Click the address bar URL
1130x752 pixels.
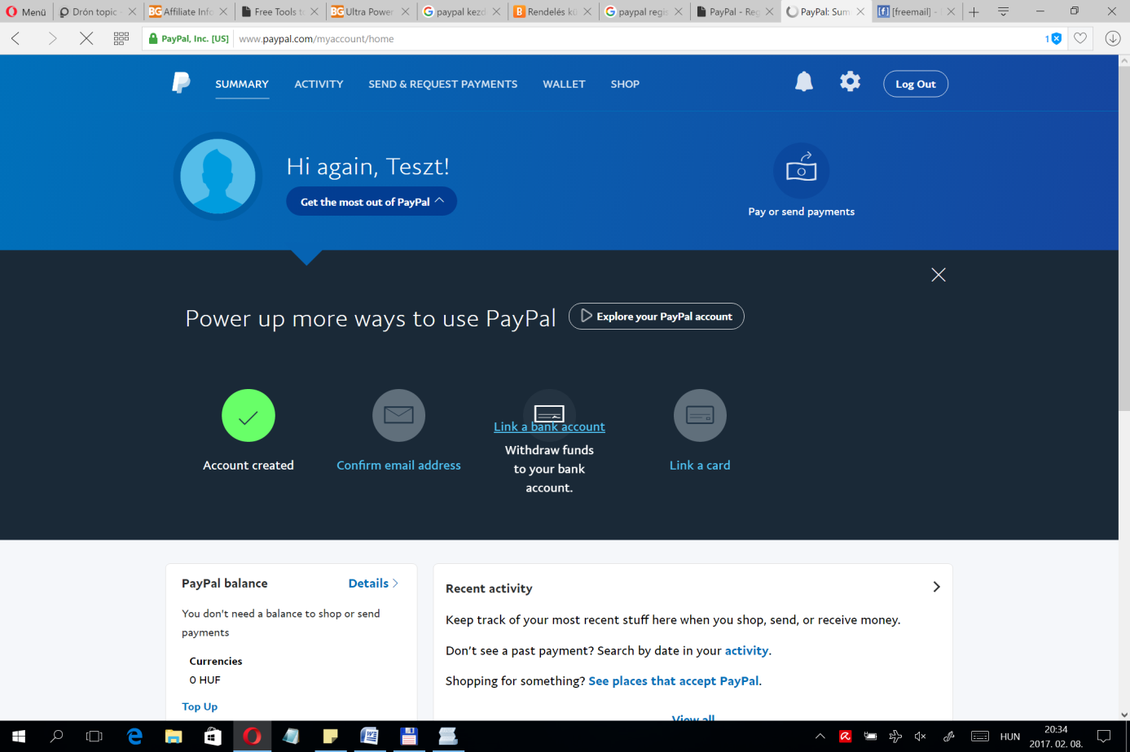(x=316, y=38)
